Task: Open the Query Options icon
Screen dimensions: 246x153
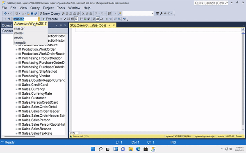Action: click(72, 19)
